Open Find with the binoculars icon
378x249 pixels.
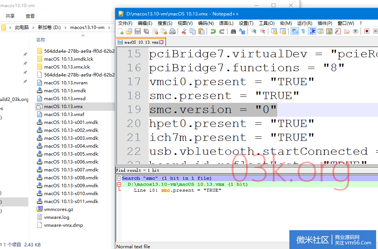pos(233,31)
